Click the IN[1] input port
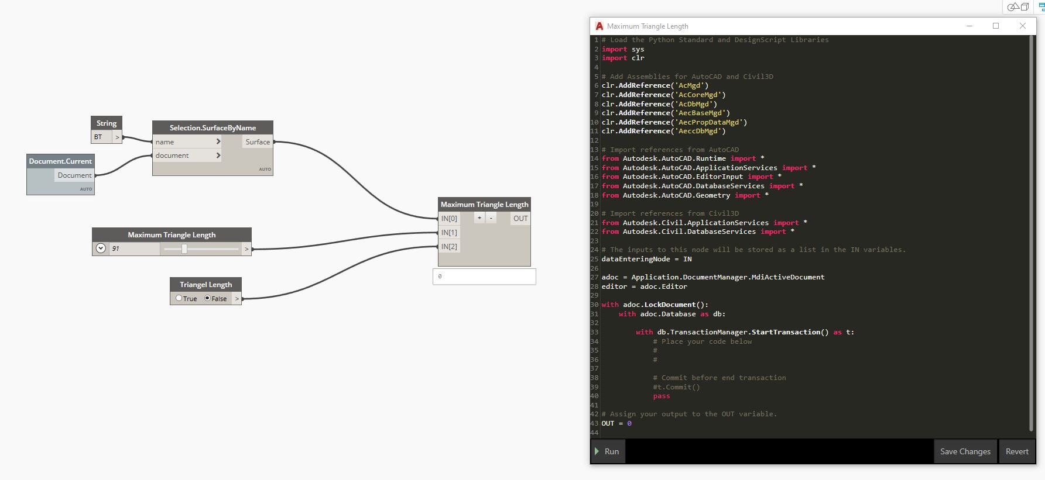The height and width of the screenshot is (480, 1045). tap(449, 233)
